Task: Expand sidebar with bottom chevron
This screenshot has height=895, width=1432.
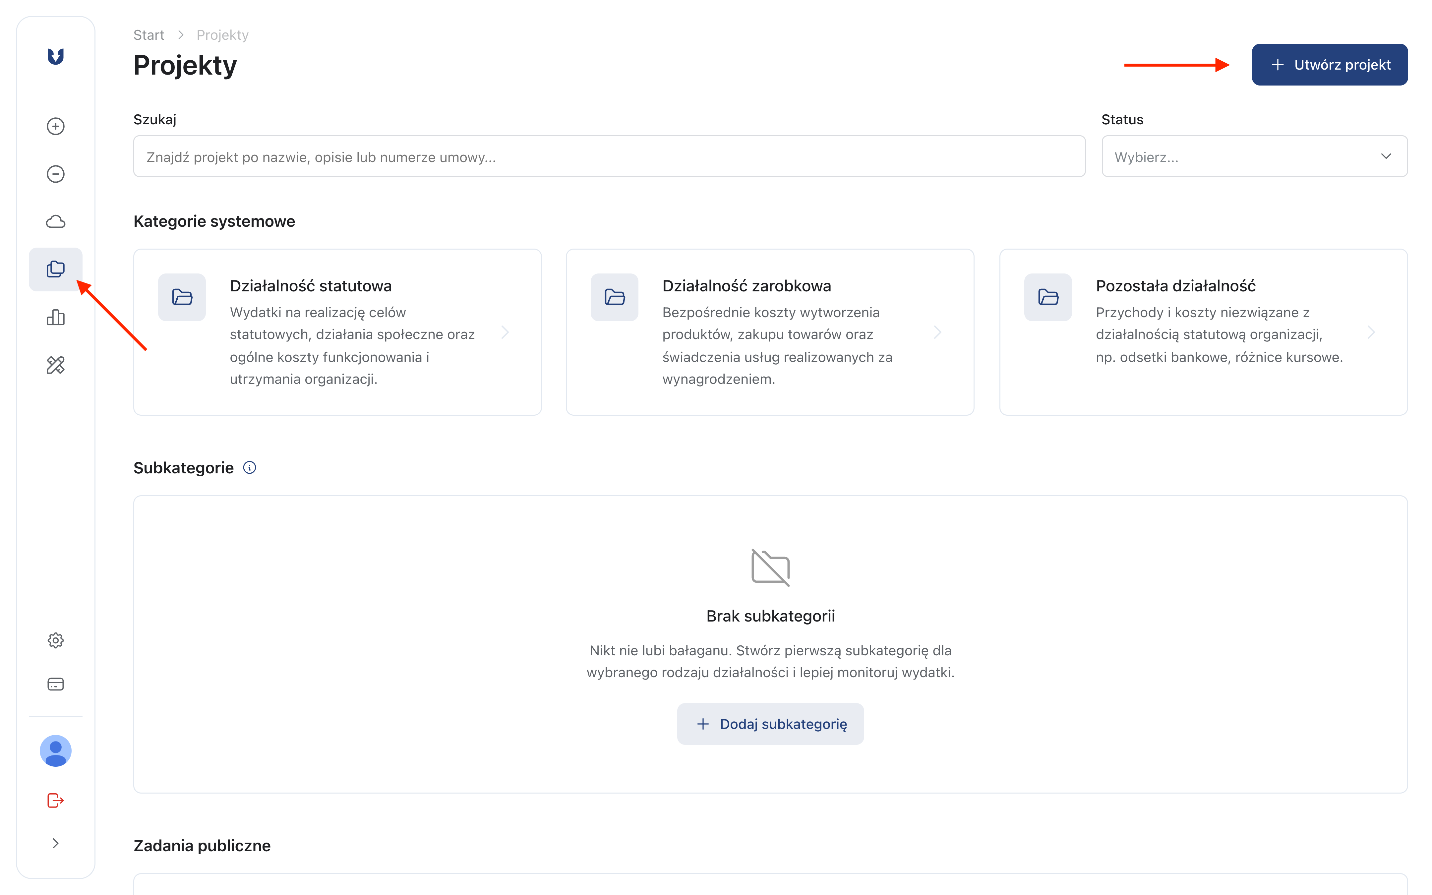Action: click(56, 844)
